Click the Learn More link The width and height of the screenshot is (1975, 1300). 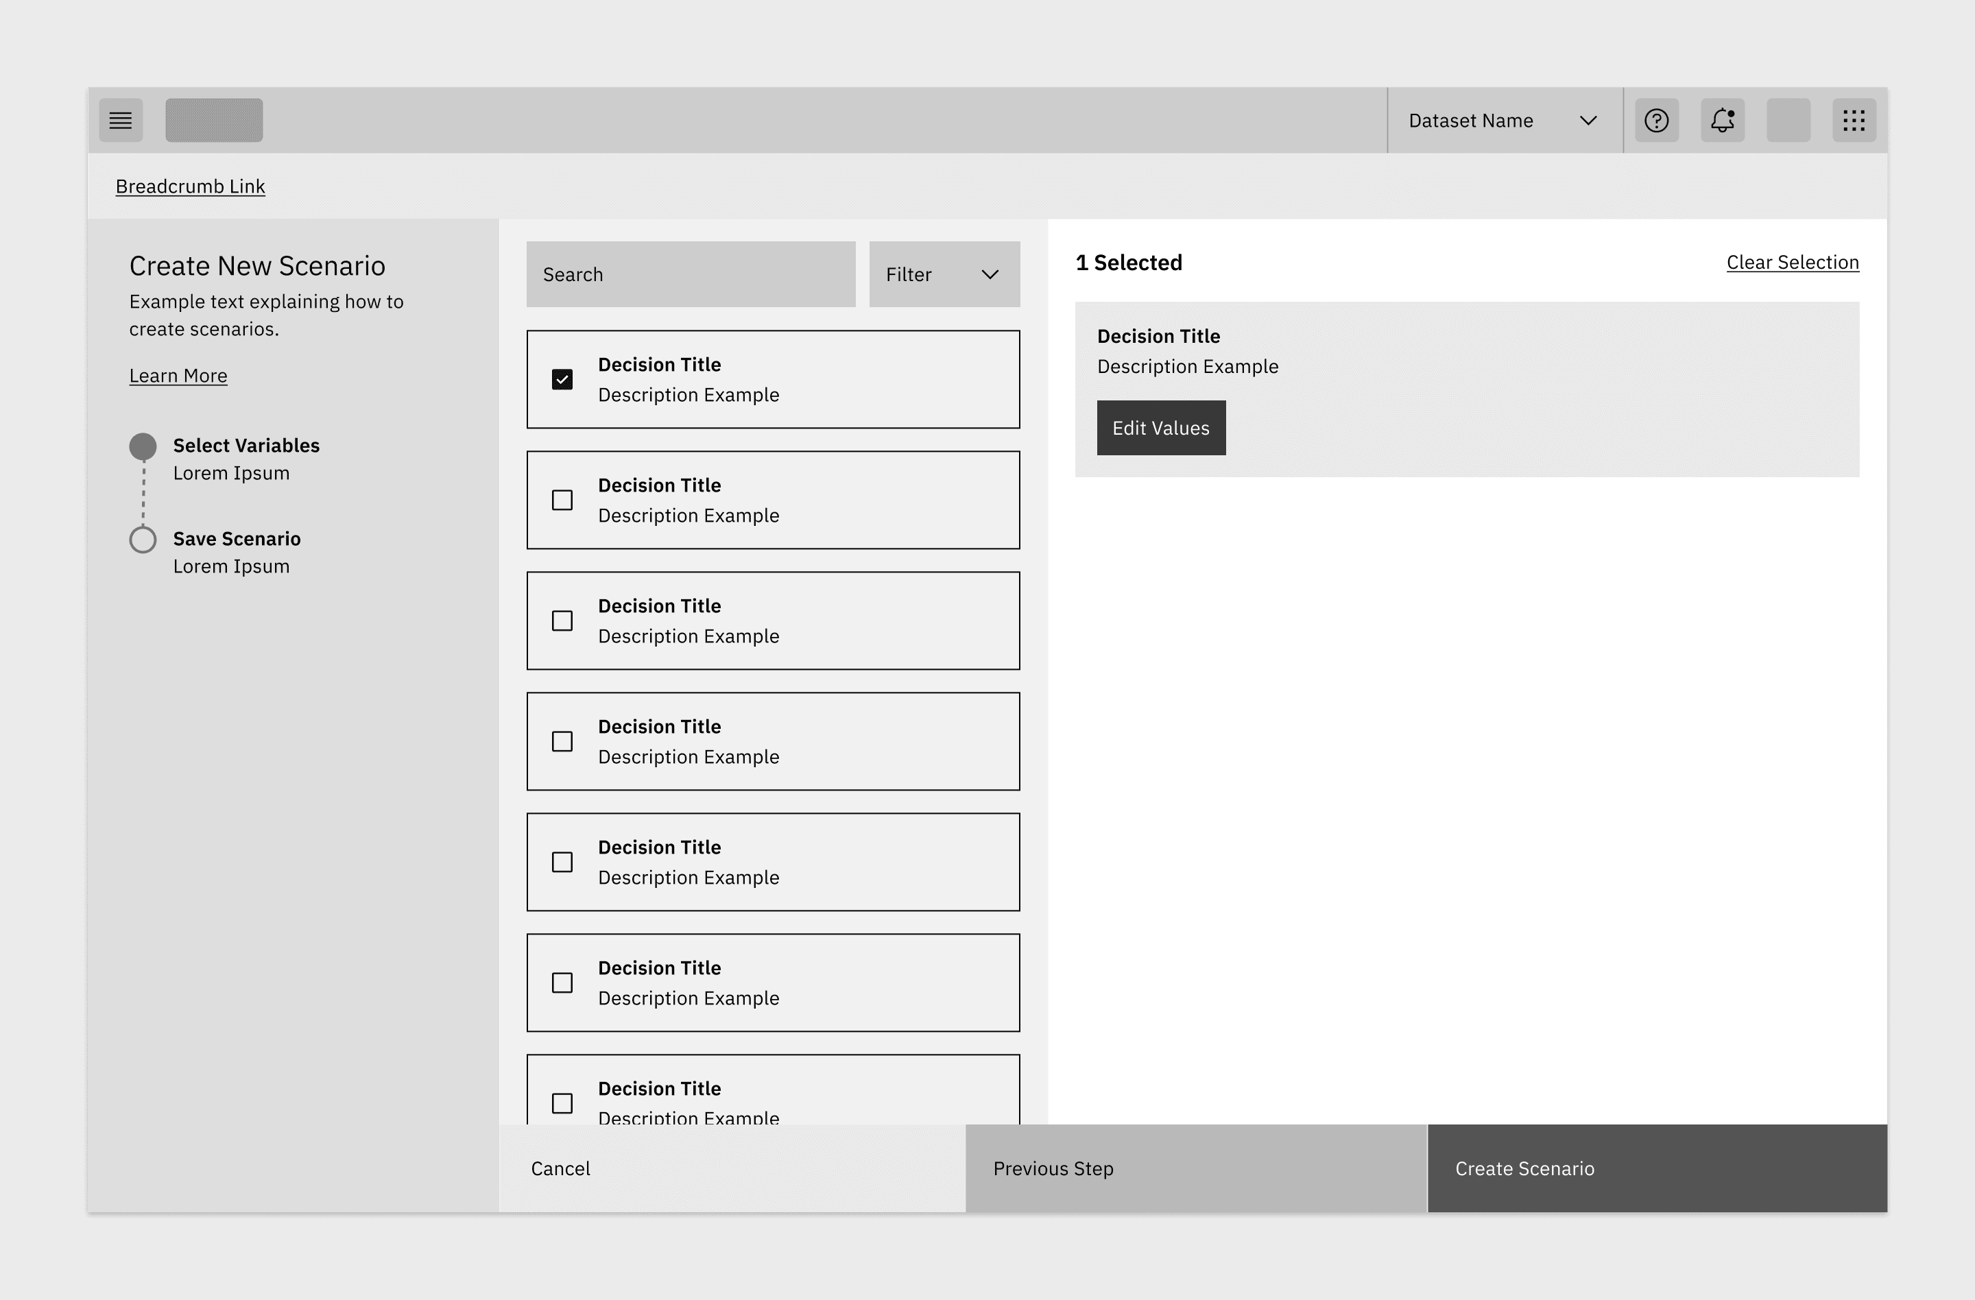[x=178, y=376]
